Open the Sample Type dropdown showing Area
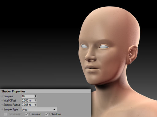 [x=39, y=109]
